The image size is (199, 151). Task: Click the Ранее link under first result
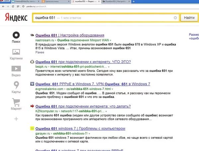[x=40, y=52]
